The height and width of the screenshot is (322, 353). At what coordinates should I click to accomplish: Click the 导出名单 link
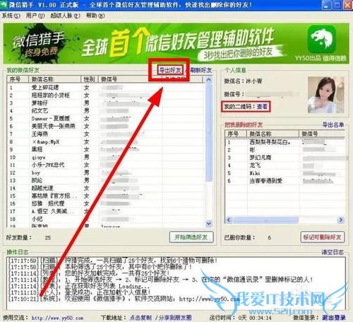333,125
